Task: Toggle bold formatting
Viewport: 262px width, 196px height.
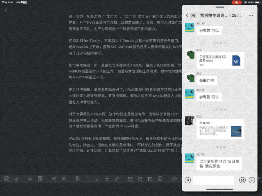Action: [x=77, y=179]
